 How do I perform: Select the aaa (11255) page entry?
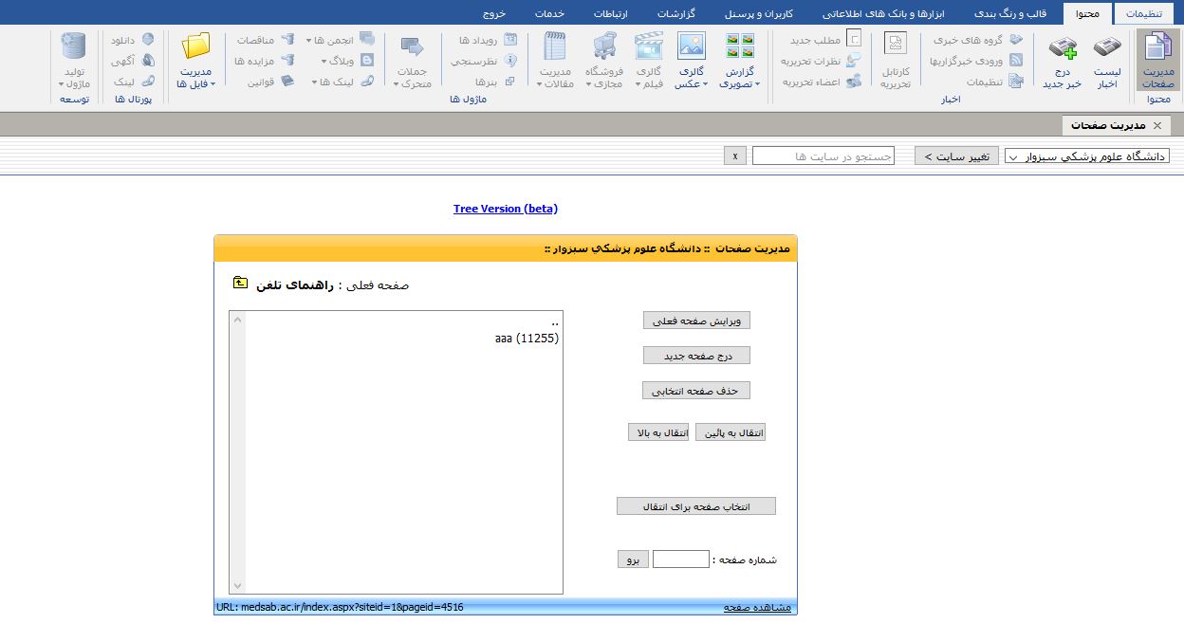tap(527, 338)
